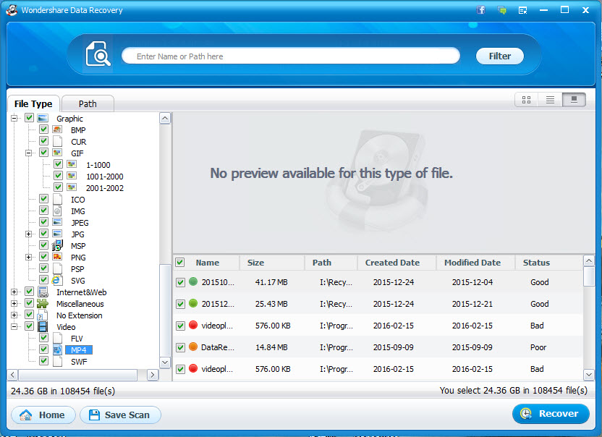Screen dimensions: 602x437
Task: Click the file list scroll down arrow
Action: tap(588, 374)
